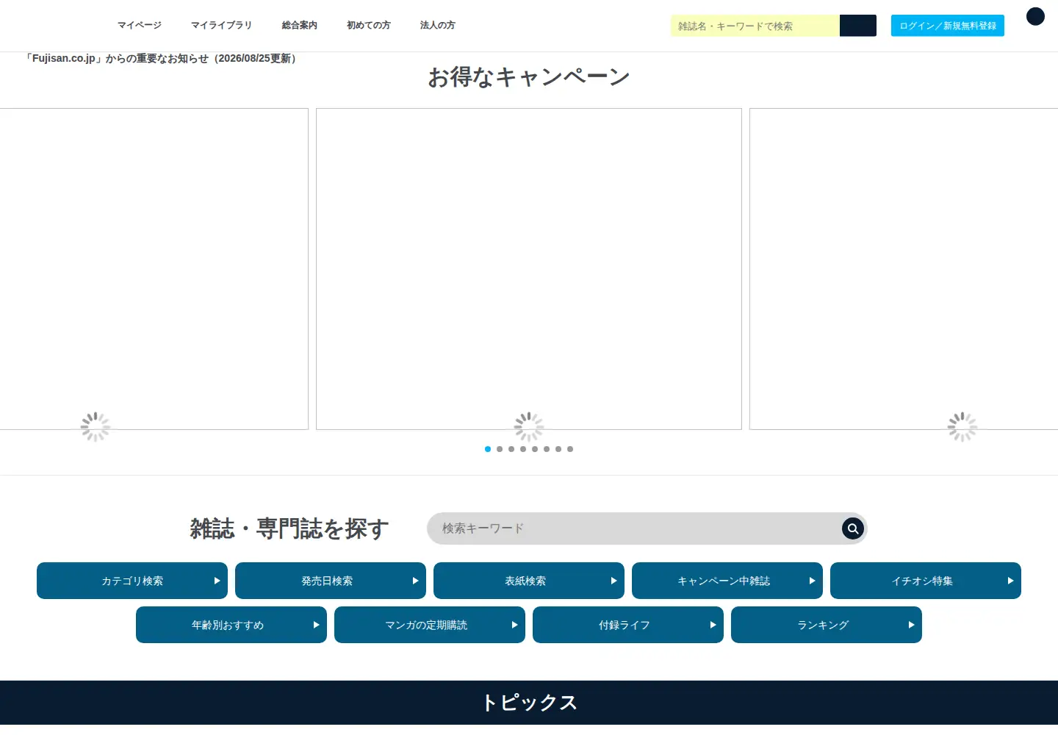Image resolution: width=1058 pixels, height=735 pixels.
Task: Click the header 雑誌名・キーワードで検索 field
Action: [x=755, y=26]
